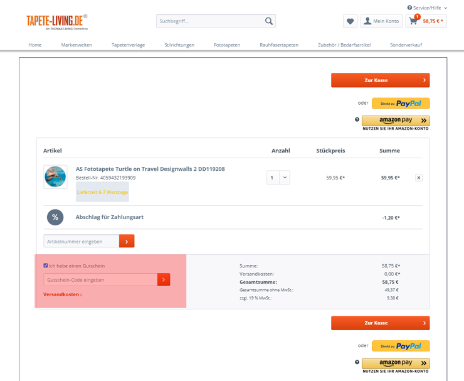The height and width of the screenshot is (381, 464).
Task: Focus the Gutschein-Code eingeben field
Action: pyautogui.click(x=100, y=279)
